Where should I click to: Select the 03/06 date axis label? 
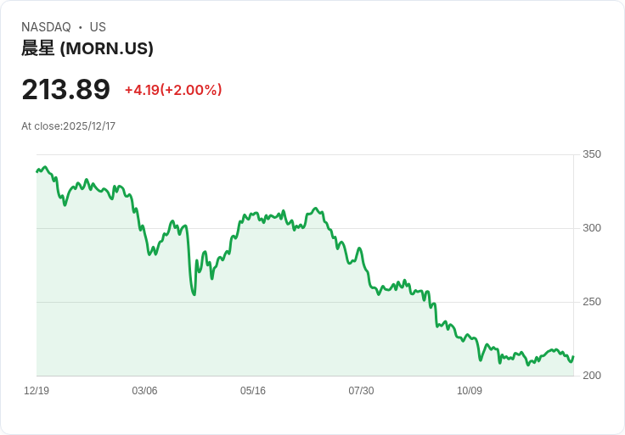(144, 391)
